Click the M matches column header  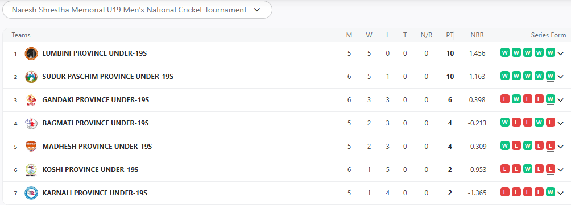tap(349, 35)
